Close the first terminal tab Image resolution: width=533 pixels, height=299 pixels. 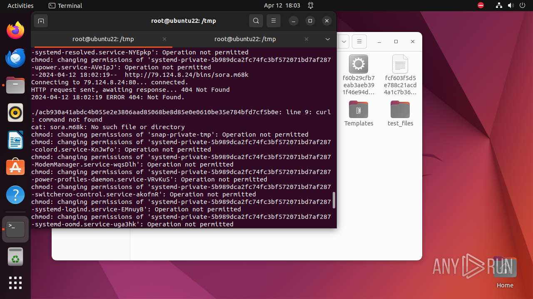164,39
